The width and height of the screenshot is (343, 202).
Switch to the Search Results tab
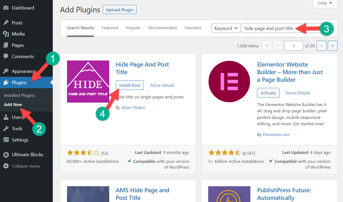80,28
